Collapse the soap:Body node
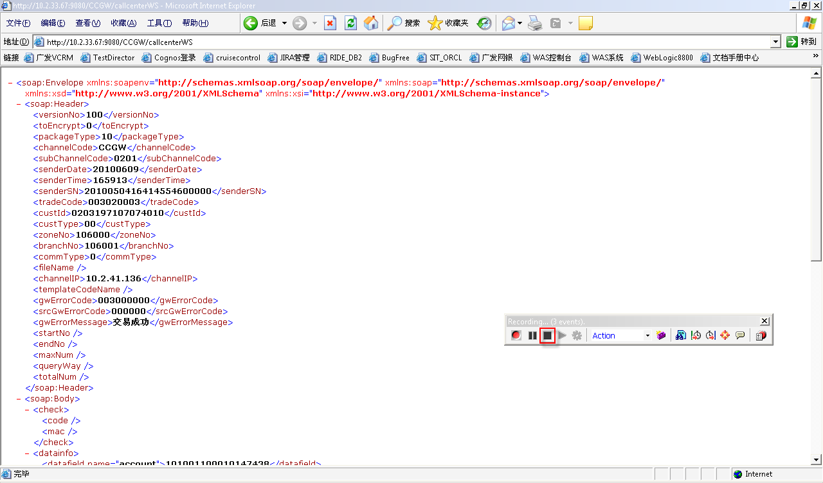Image resolution: width=823 pixels, height=483 pixels. [x=19, y=399]
